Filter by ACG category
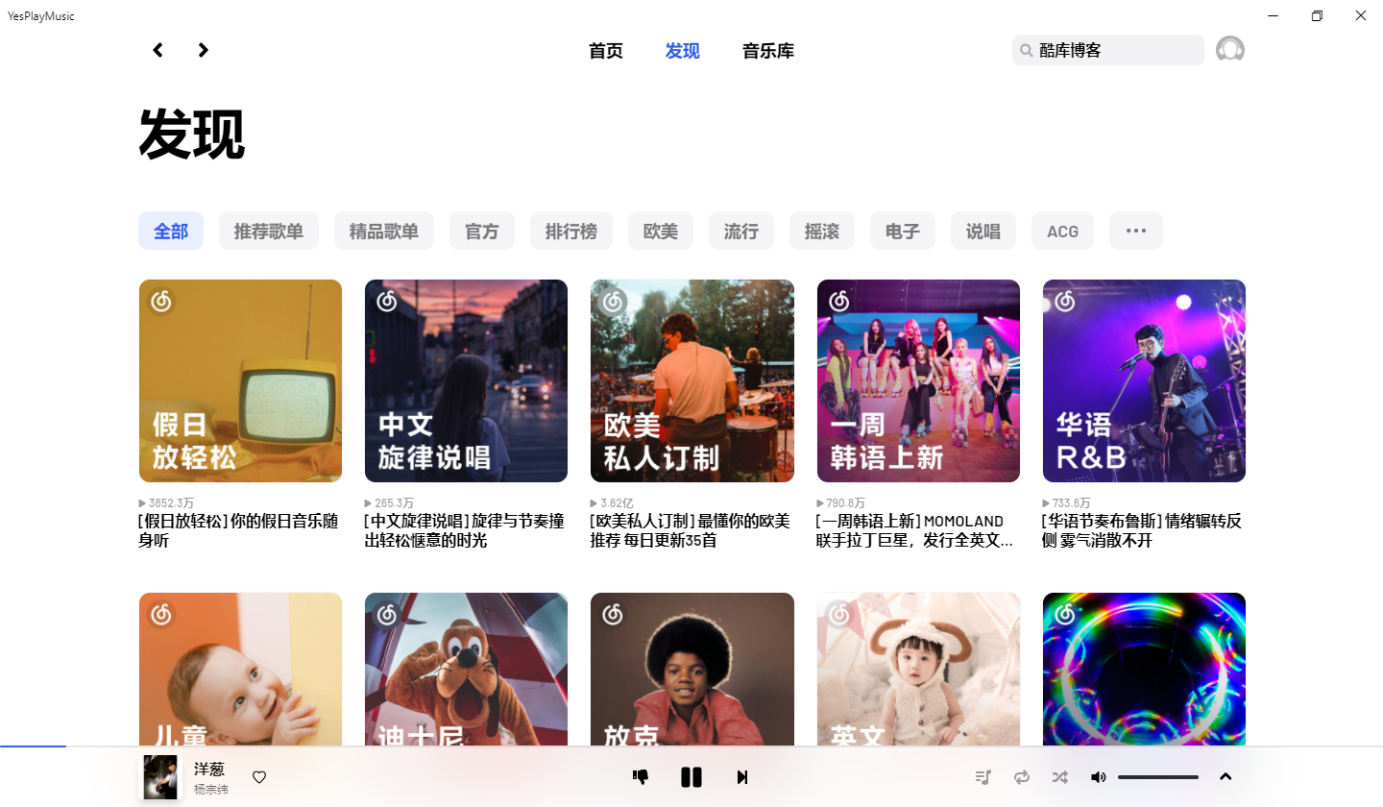 [1063, 231]
